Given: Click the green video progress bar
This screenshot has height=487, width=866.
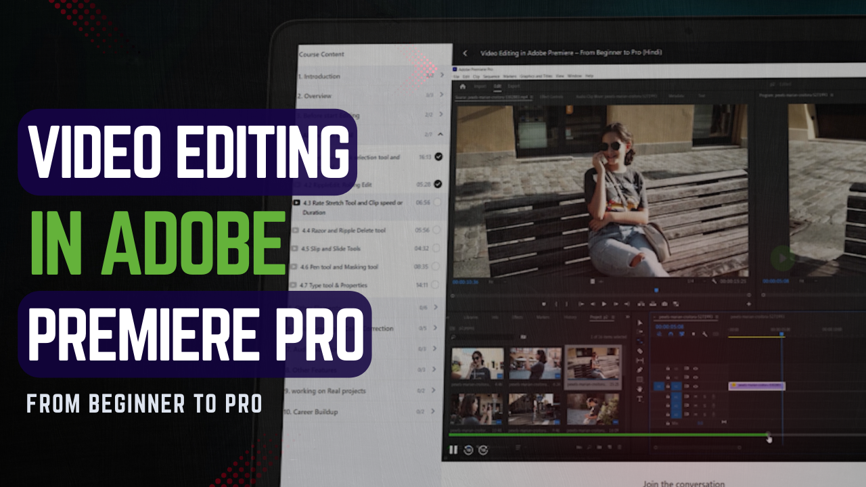Looking at the screenshot, I should tap(609, 435).
